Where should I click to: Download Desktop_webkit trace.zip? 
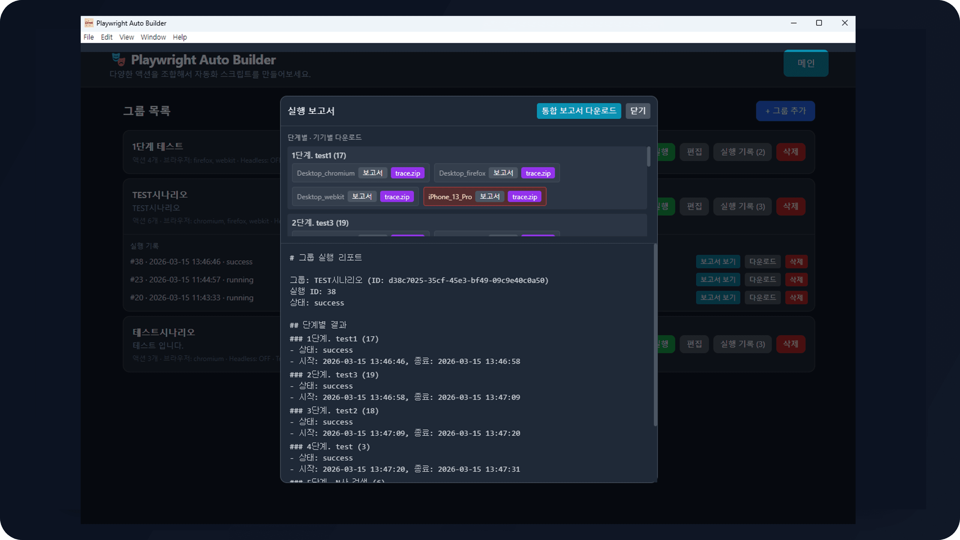397,197
